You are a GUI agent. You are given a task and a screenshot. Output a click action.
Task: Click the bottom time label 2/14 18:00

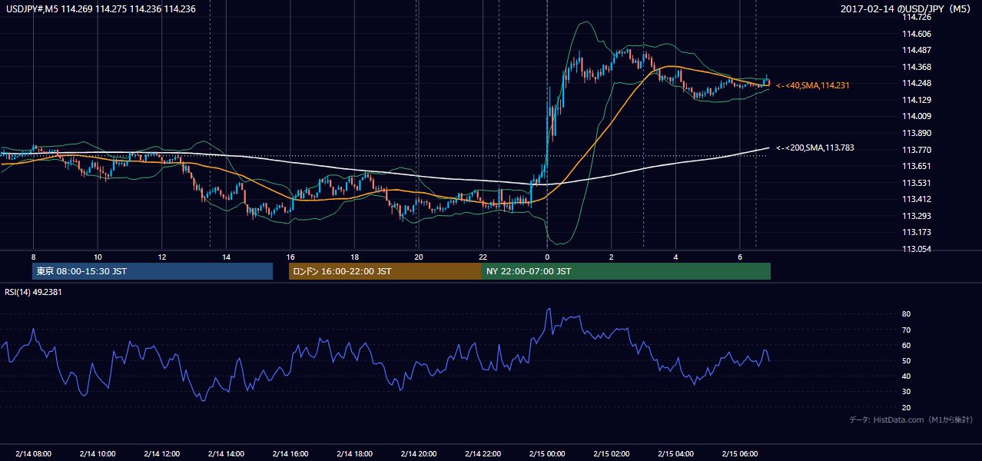(354, 453)
